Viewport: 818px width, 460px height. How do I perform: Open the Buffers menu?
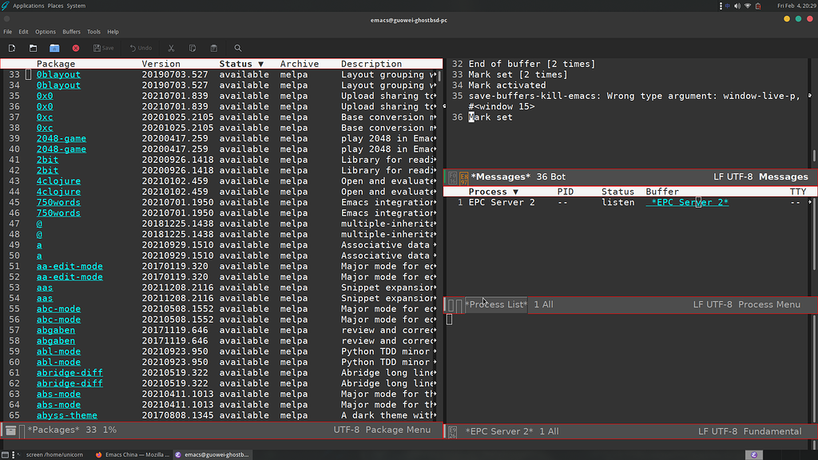coord(71,31)
